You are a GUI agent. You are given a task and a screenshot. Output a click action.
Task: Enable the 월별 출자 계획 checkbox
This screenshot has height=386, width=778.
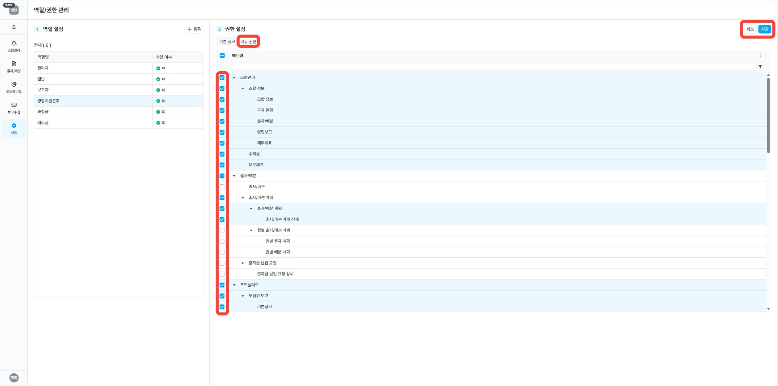222,241
